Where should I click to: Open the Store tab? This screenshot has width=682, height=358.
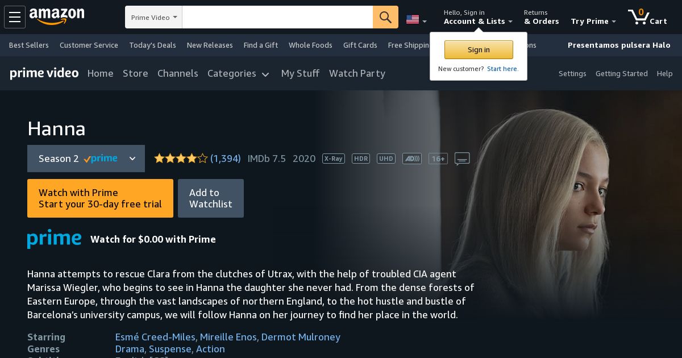(x=135, y=73)
